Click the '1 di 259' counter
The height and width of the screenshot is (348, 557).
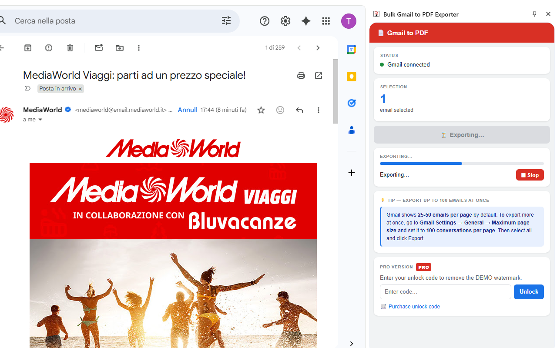pyautogui.click(x=275, y=48)
